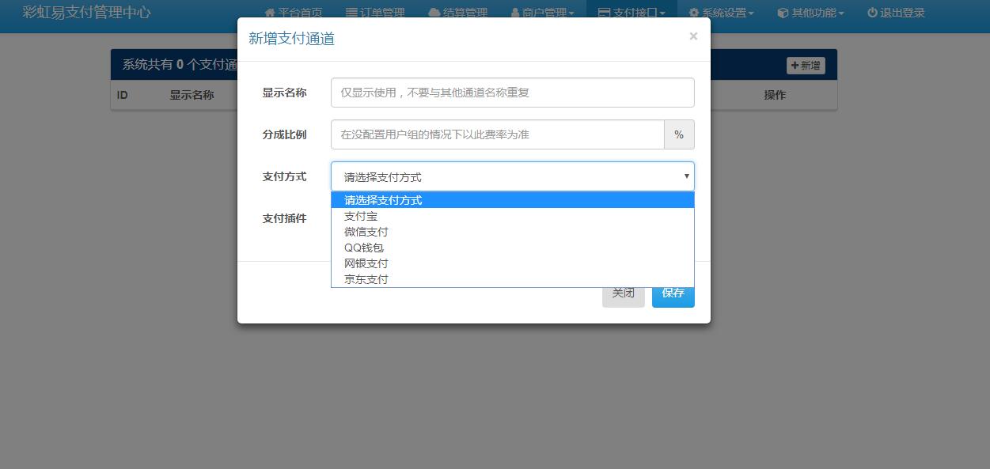Click the cube icon beside 其他功能

coord(783,13)
